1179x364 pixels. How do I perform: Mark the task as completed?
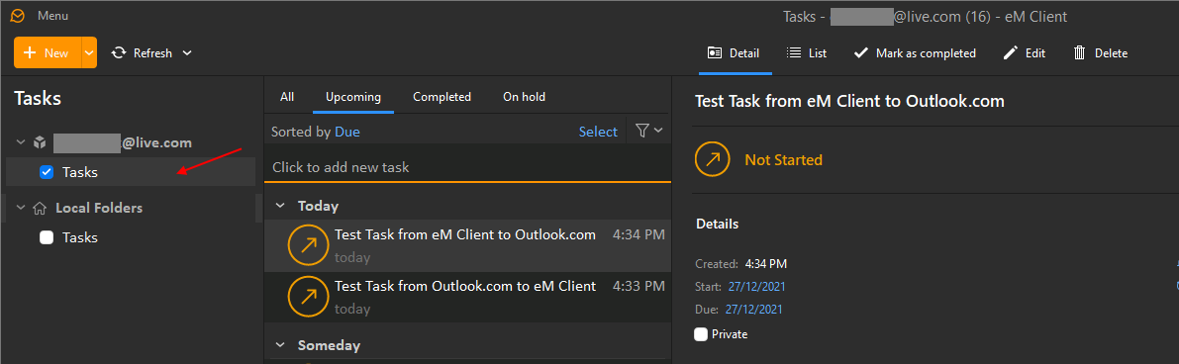(x=915, y=52)
